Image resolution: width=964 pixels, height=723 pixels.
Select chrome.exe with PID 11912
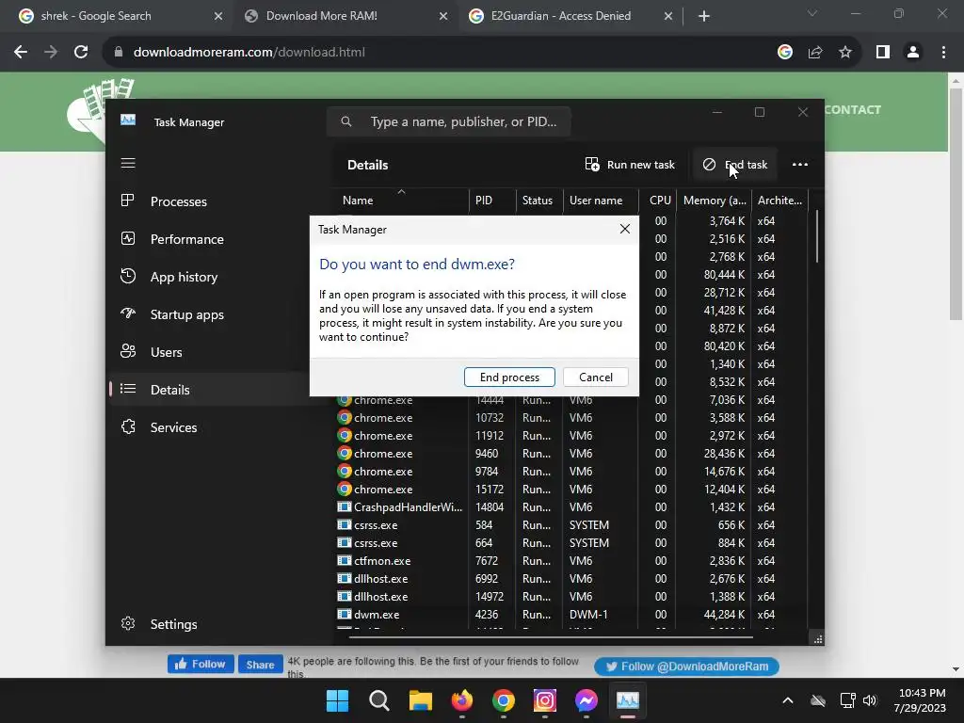pyautogui.click(x=571, y=435)
